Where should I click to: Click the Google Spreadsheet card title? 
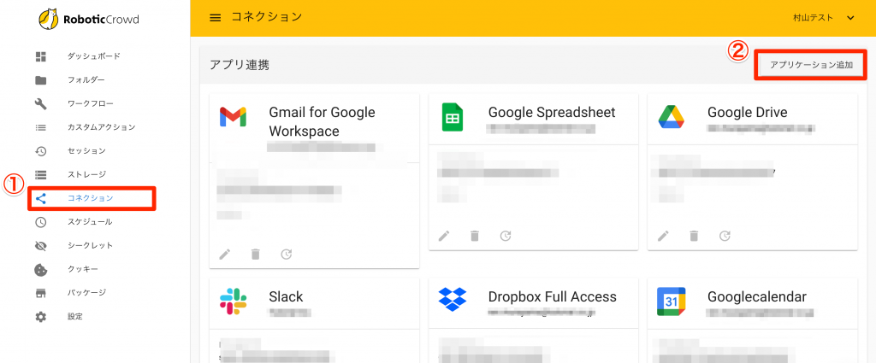click(x=552, y=112)
